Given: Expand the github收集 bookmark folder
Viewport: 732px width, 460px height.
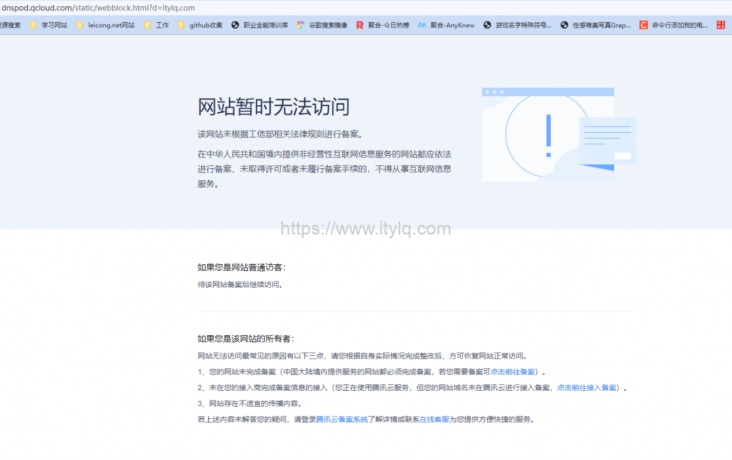Looking at the screenshot, I should (201, 25).
